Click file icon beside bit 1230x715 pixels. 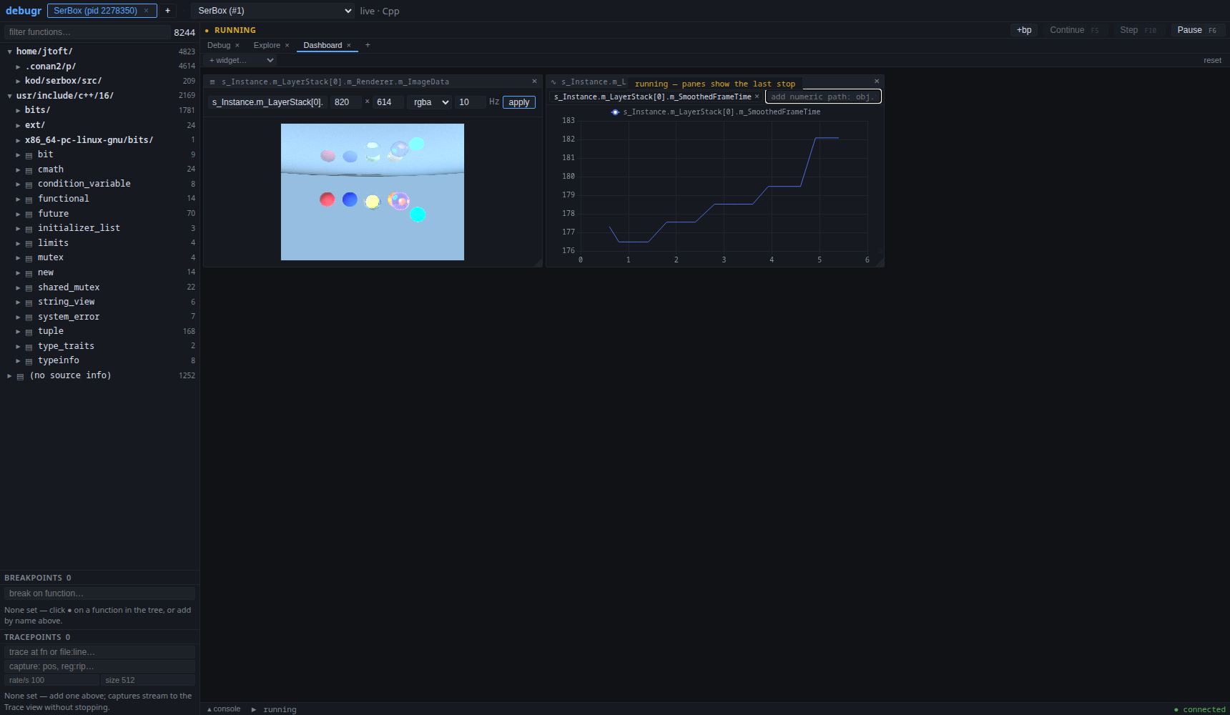pos(29,155)
